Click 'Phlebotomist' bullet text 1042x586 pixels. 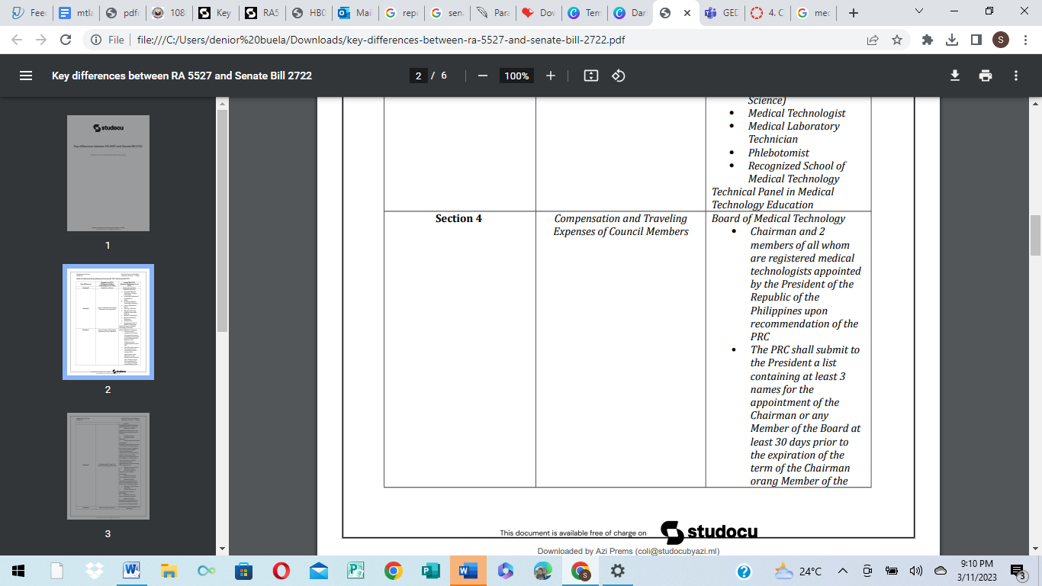click(778, 153)
